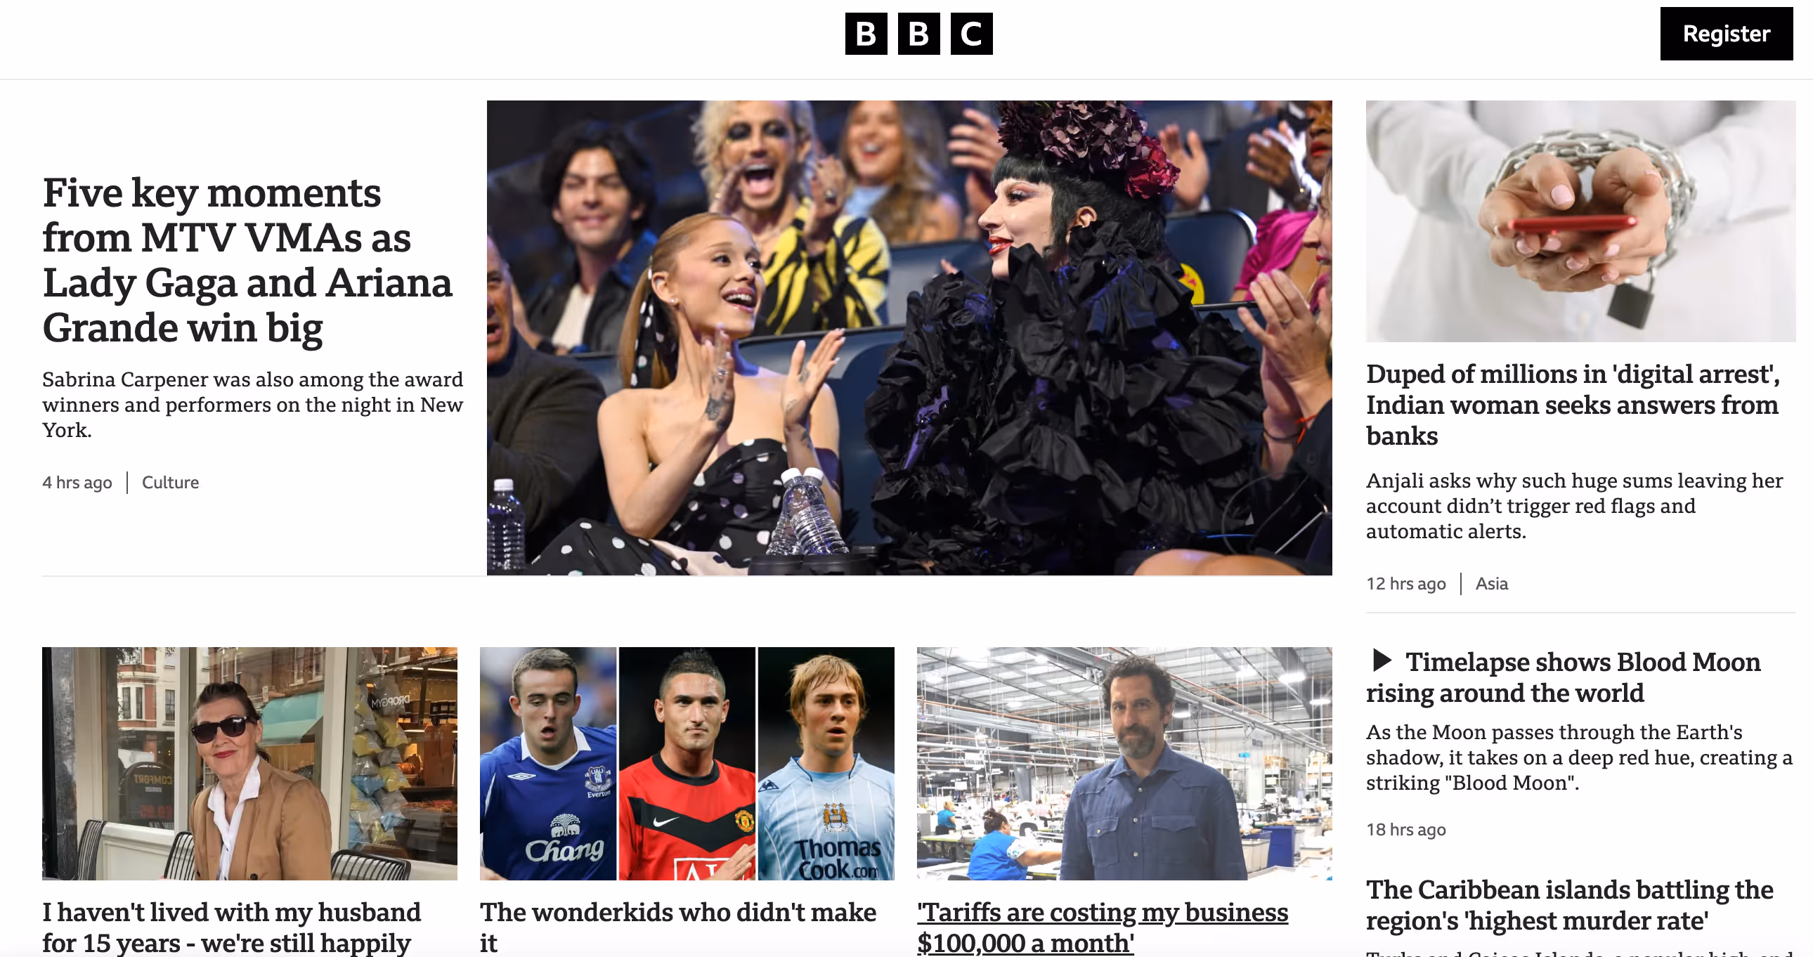Viewport: 1813px width, 957px height.
Task: Open the 'digital arrest' Indian woman headline
Action: coord(1573,405)
